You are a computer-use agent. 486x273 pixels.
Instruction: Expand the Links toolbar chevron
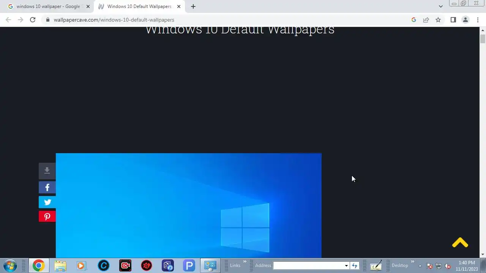[245, 262]
